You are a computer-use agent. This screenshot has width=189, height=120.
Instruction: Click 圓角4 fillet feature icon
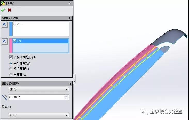[3, 3]
